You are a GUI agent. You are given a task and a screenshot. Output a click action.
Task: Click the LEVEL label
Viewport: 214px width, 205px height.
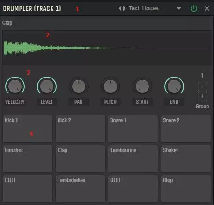tap(47, 102)
